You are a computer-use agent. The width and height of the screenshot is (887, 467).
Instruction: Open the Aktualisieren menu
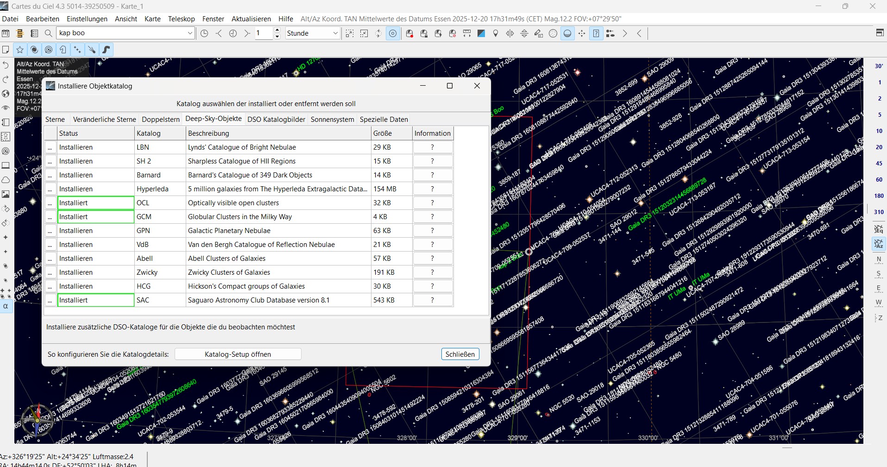click(x=251, y=19)
